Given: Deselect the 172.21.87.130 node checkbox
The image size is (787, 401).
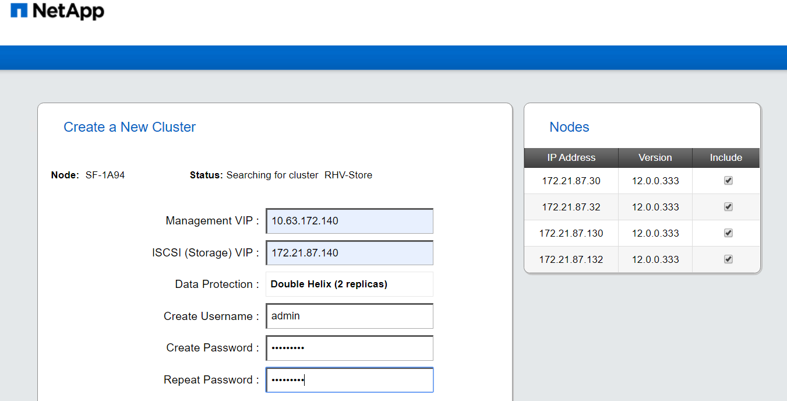Looking at the screenshot, I should coord(728,233).
